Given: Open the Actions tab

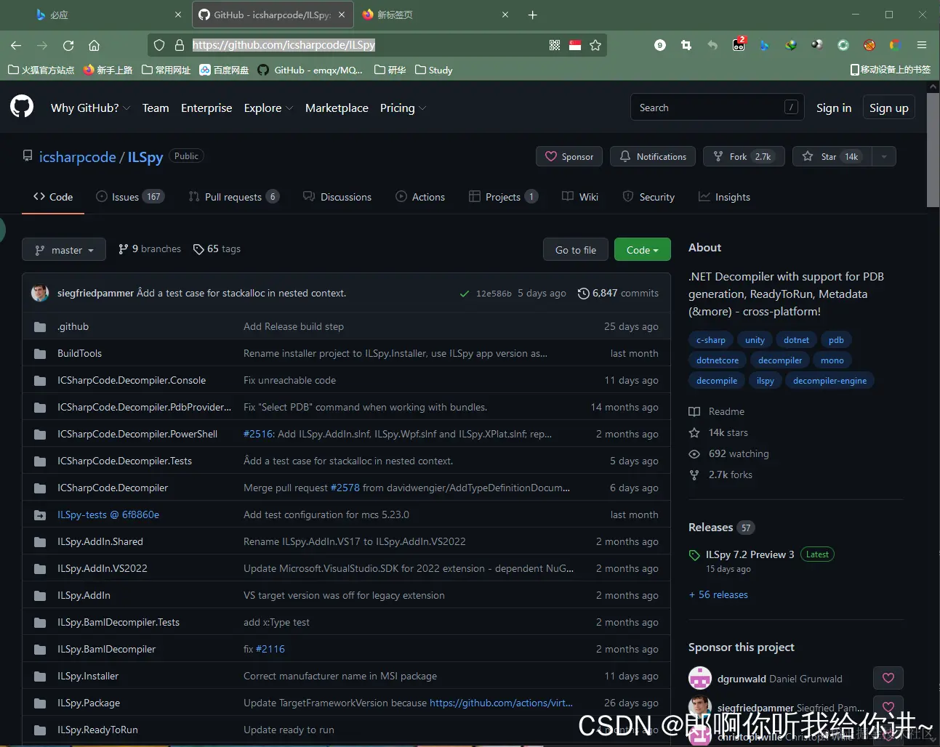Looking at the screenshot, I should pos(420,197).
